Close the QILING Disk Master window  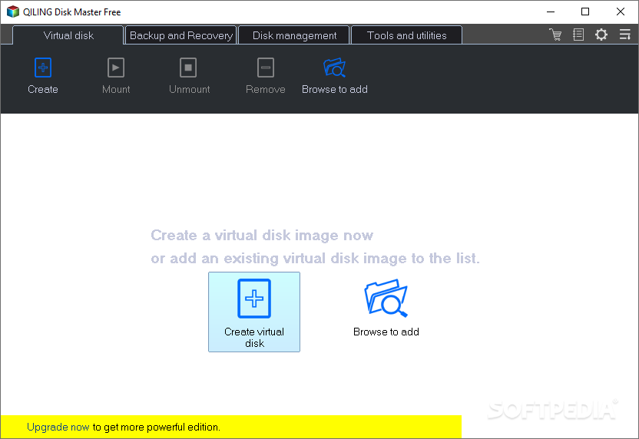click(621, 12)
